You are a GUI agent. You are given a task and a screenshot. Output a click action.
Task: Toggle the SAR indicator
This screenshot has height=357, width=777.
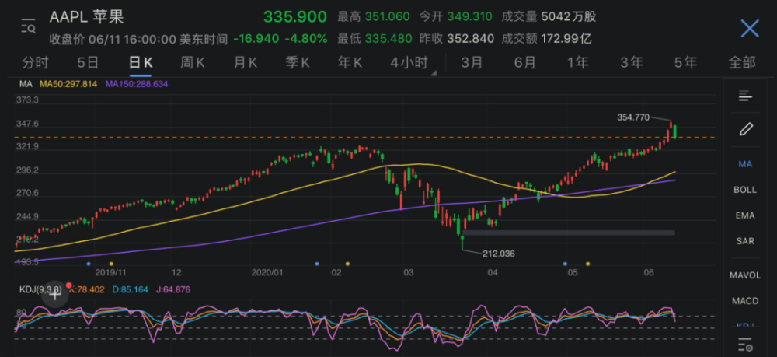(745, 241)
